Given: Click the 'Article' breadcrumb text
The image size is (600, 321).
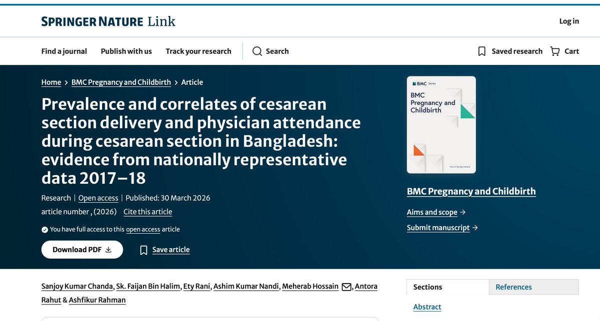Looking at the screenshot, I should [x=192, y=82].
